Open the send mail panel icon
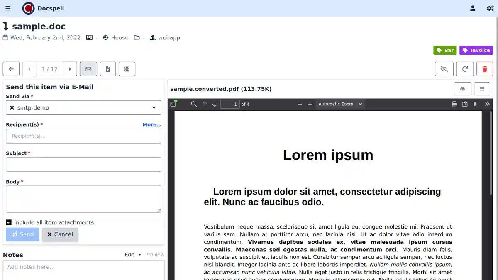498x280 pixels. (x=88, y=69)
